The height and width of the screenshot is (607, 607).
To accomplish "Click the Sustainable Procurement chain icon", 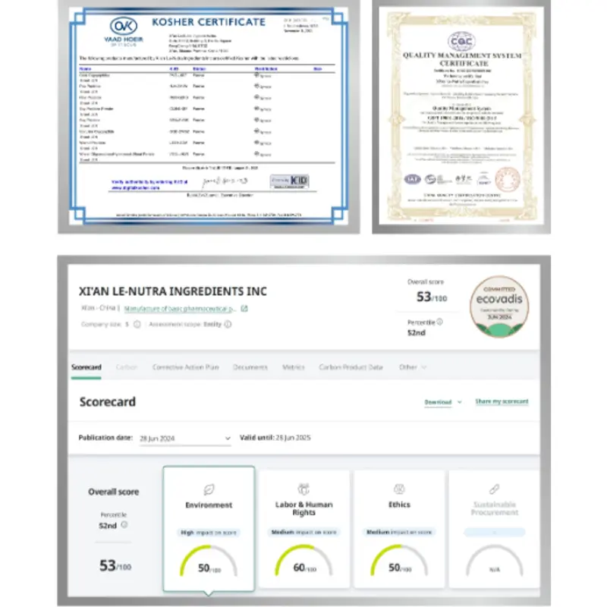I will [x=495, y=489].
